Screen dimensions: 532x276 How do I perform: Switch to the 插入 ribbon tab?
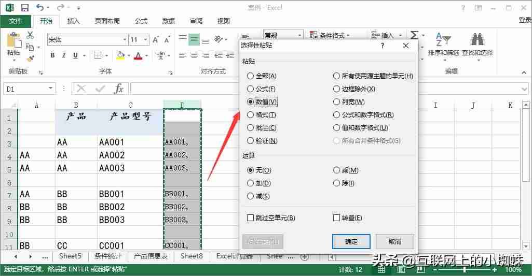73,21
